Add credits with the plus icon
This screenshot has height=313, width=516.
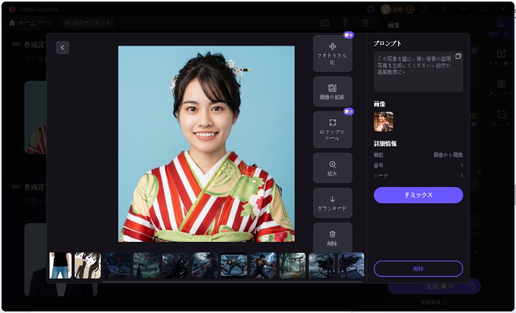point(410,9)
